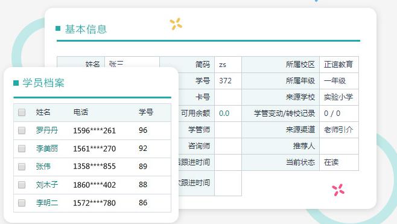Open student 李美丽 record
397x224 pixels.
click(x=47, y=149)
